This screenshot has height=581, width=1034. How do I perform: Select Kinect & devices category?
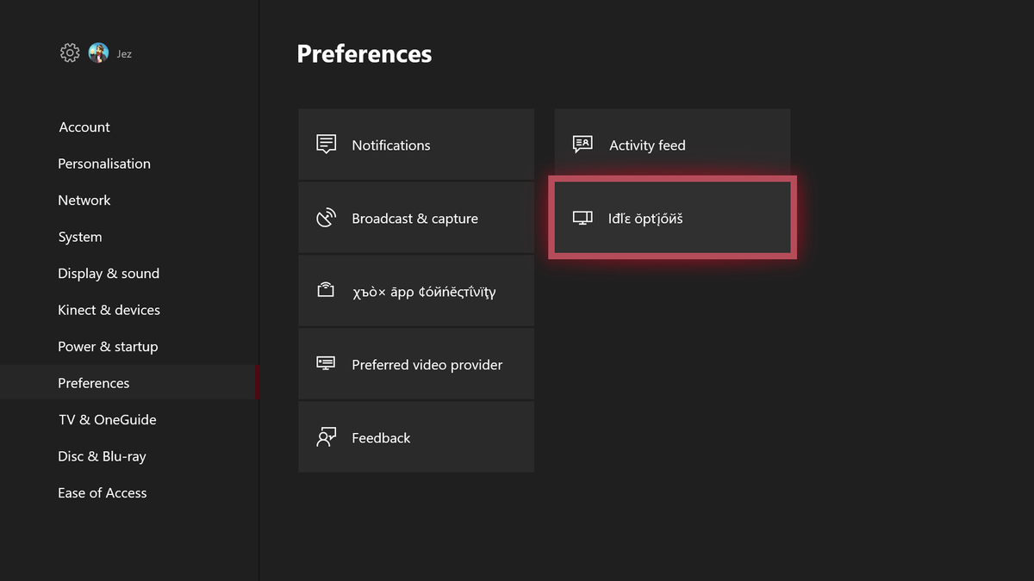click(109, 310)
